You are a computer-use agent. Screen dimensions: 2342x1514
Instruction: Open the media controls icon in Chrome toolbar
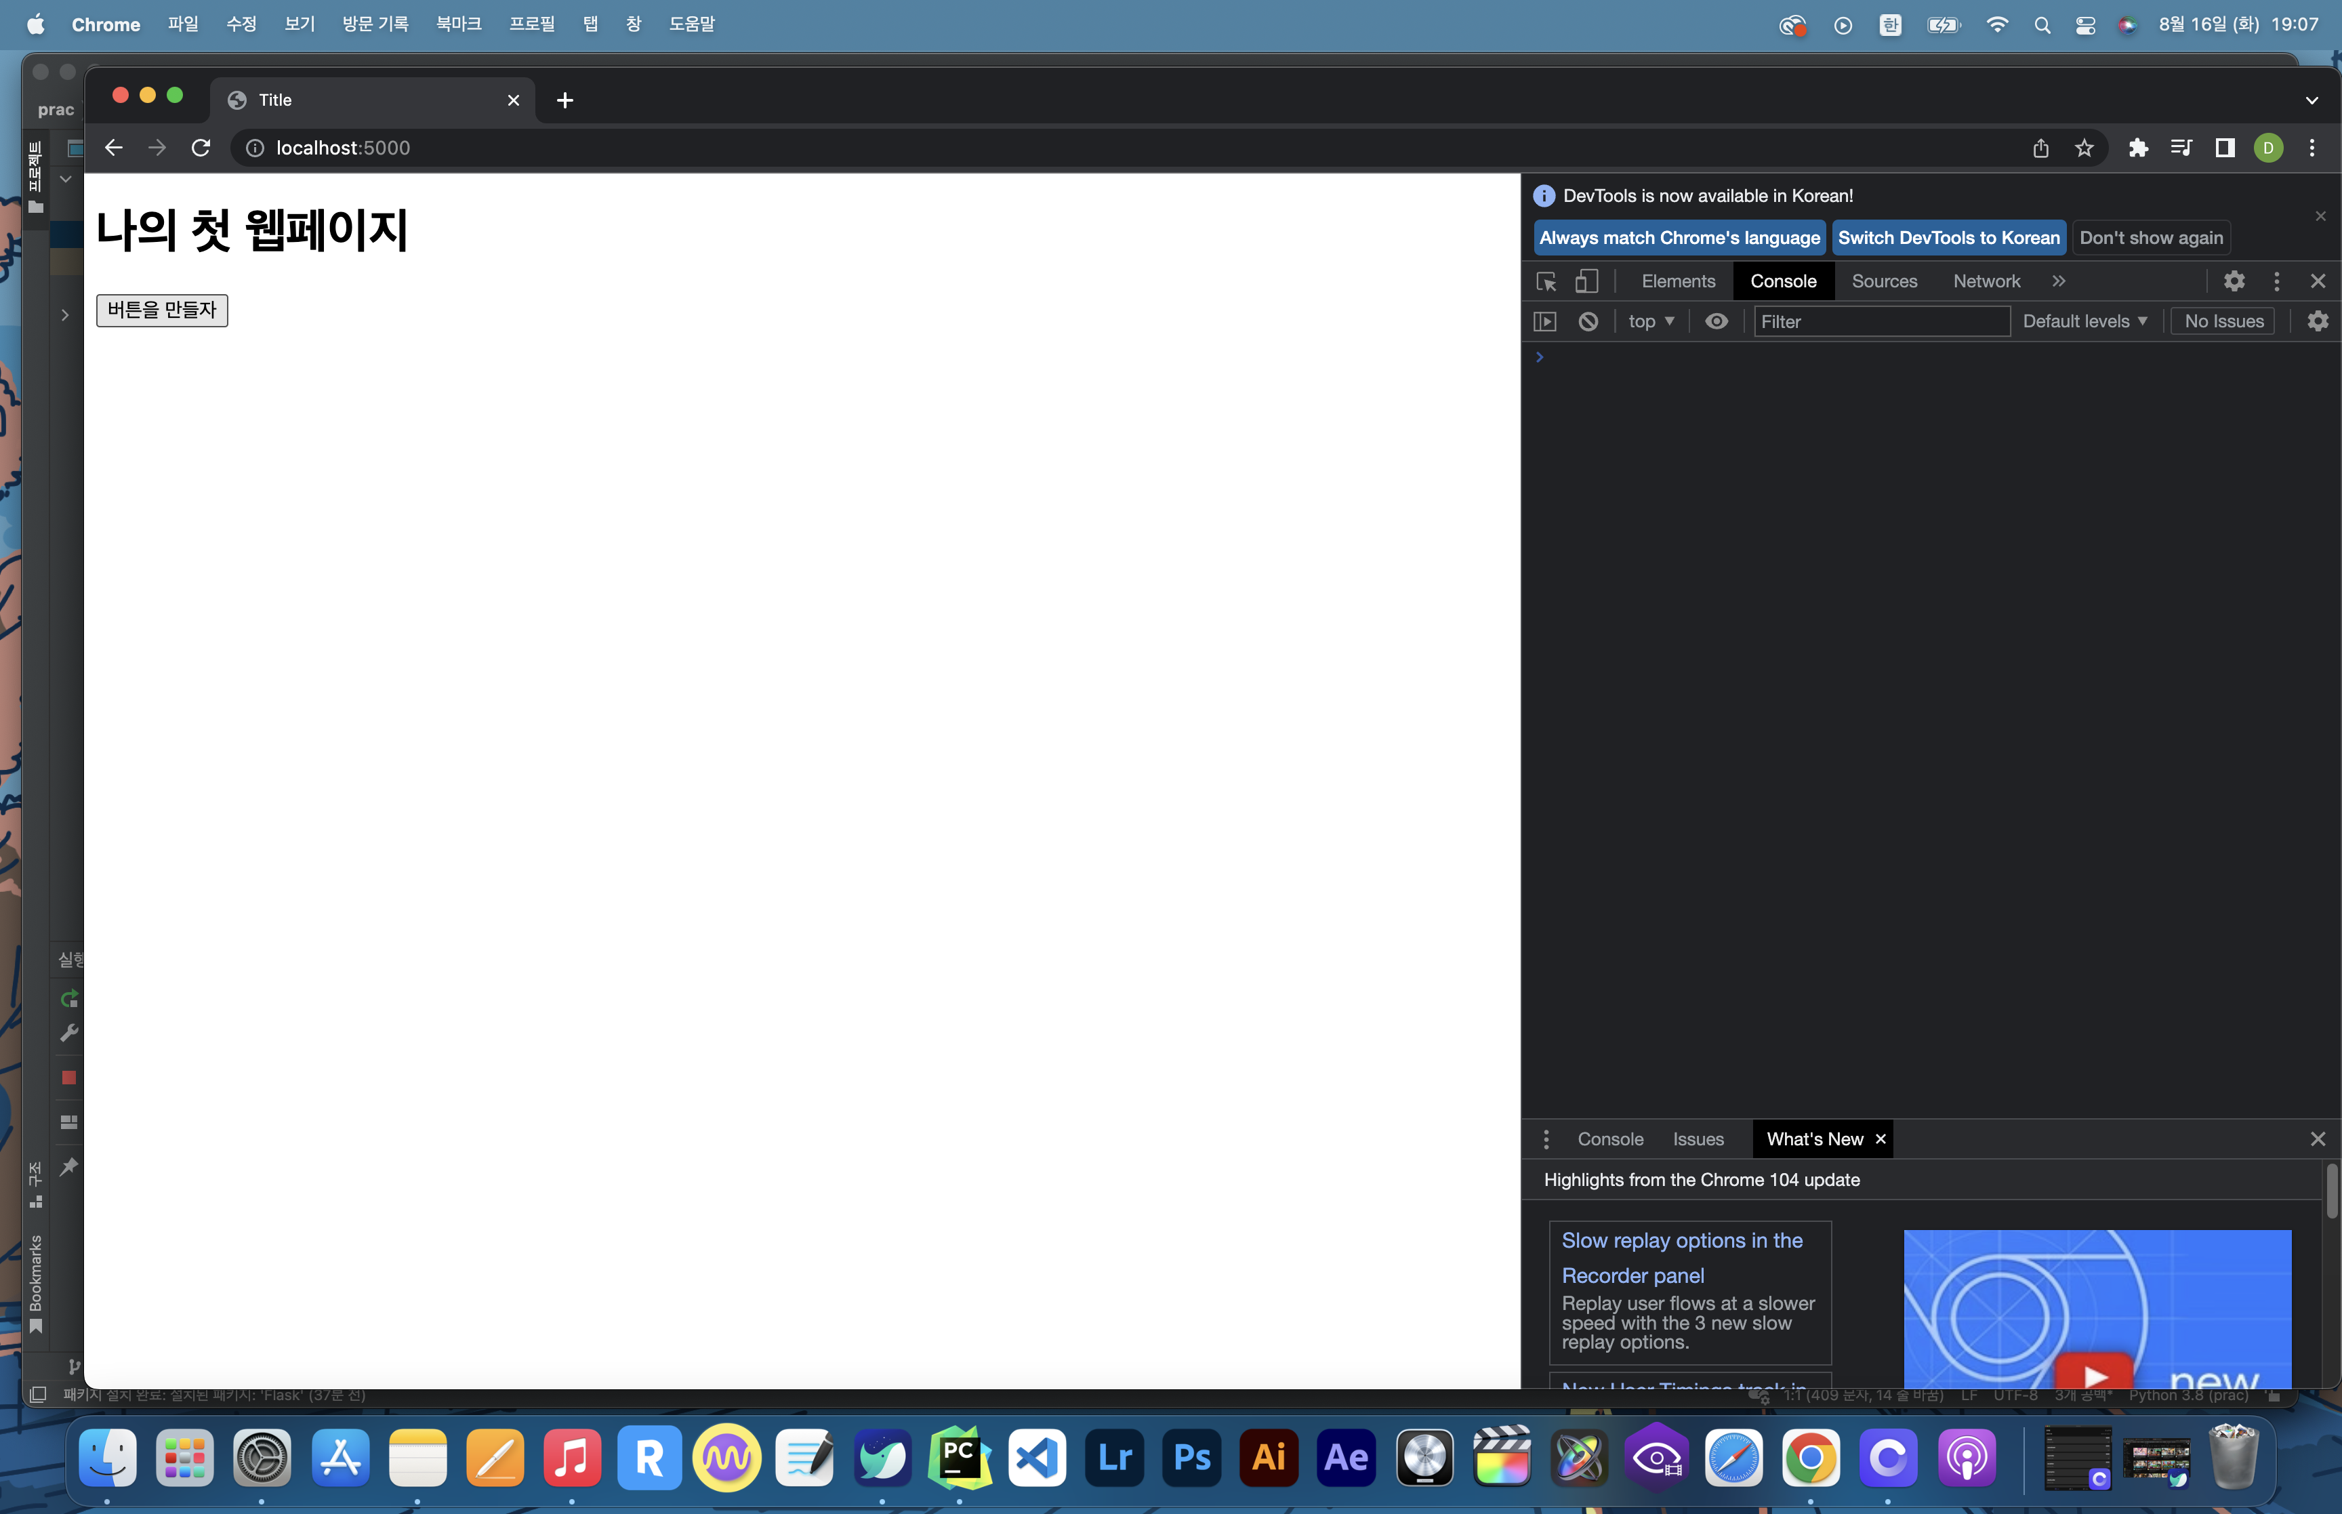(x=2181, y=148)
